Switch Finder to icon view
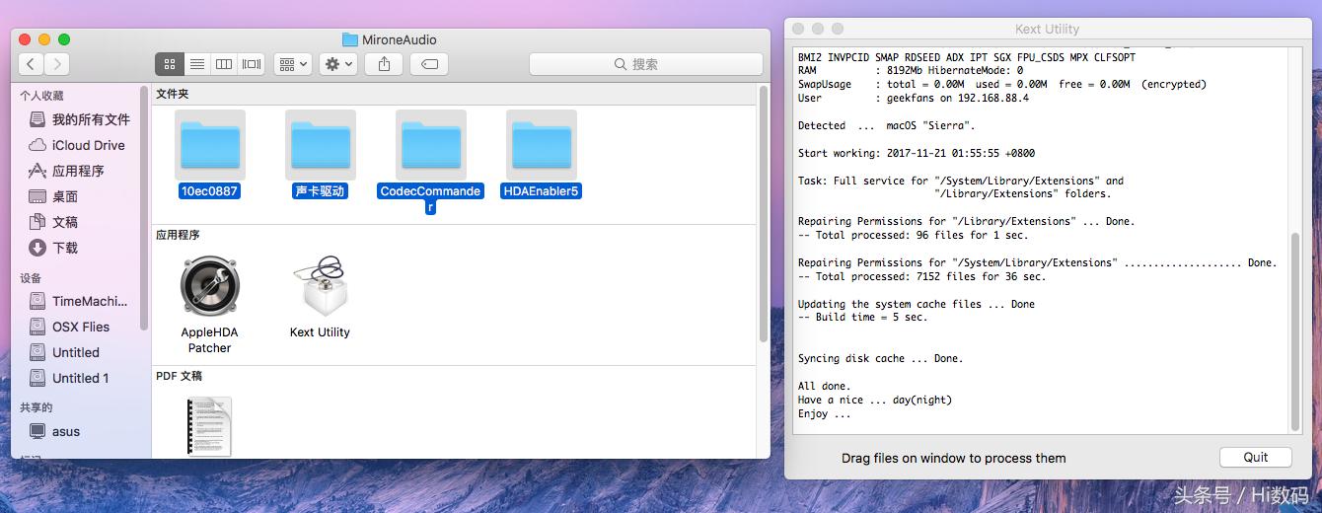The image size is (1322, 513). (x=170, y=64)
